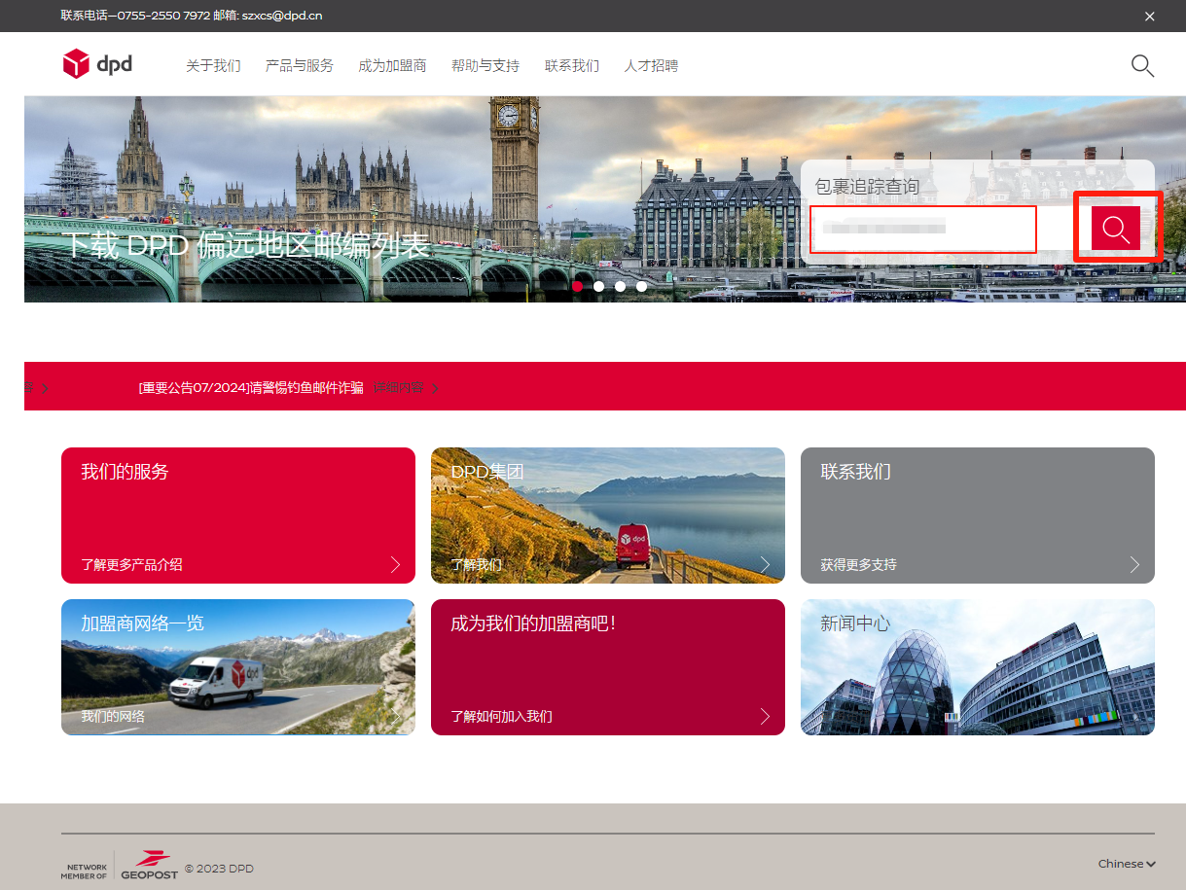Image resolution: width=1186 pixels, height=890 pixels.
Task: Select the first red carousel dot
Action: tap(578, 286)
